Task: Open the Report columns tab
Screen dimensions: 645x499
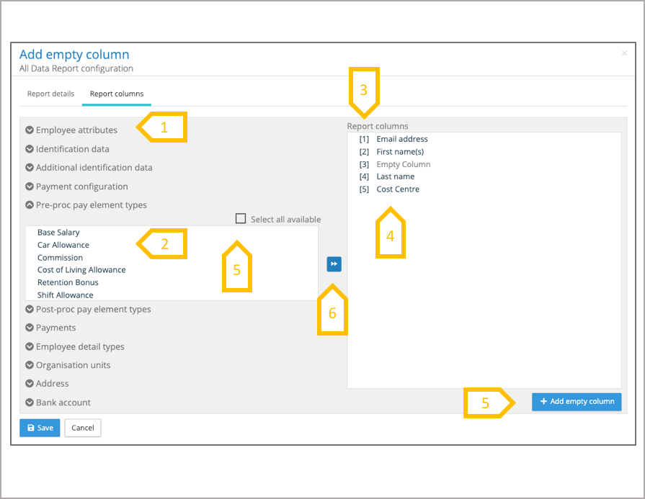Action: tap(117, 94)
